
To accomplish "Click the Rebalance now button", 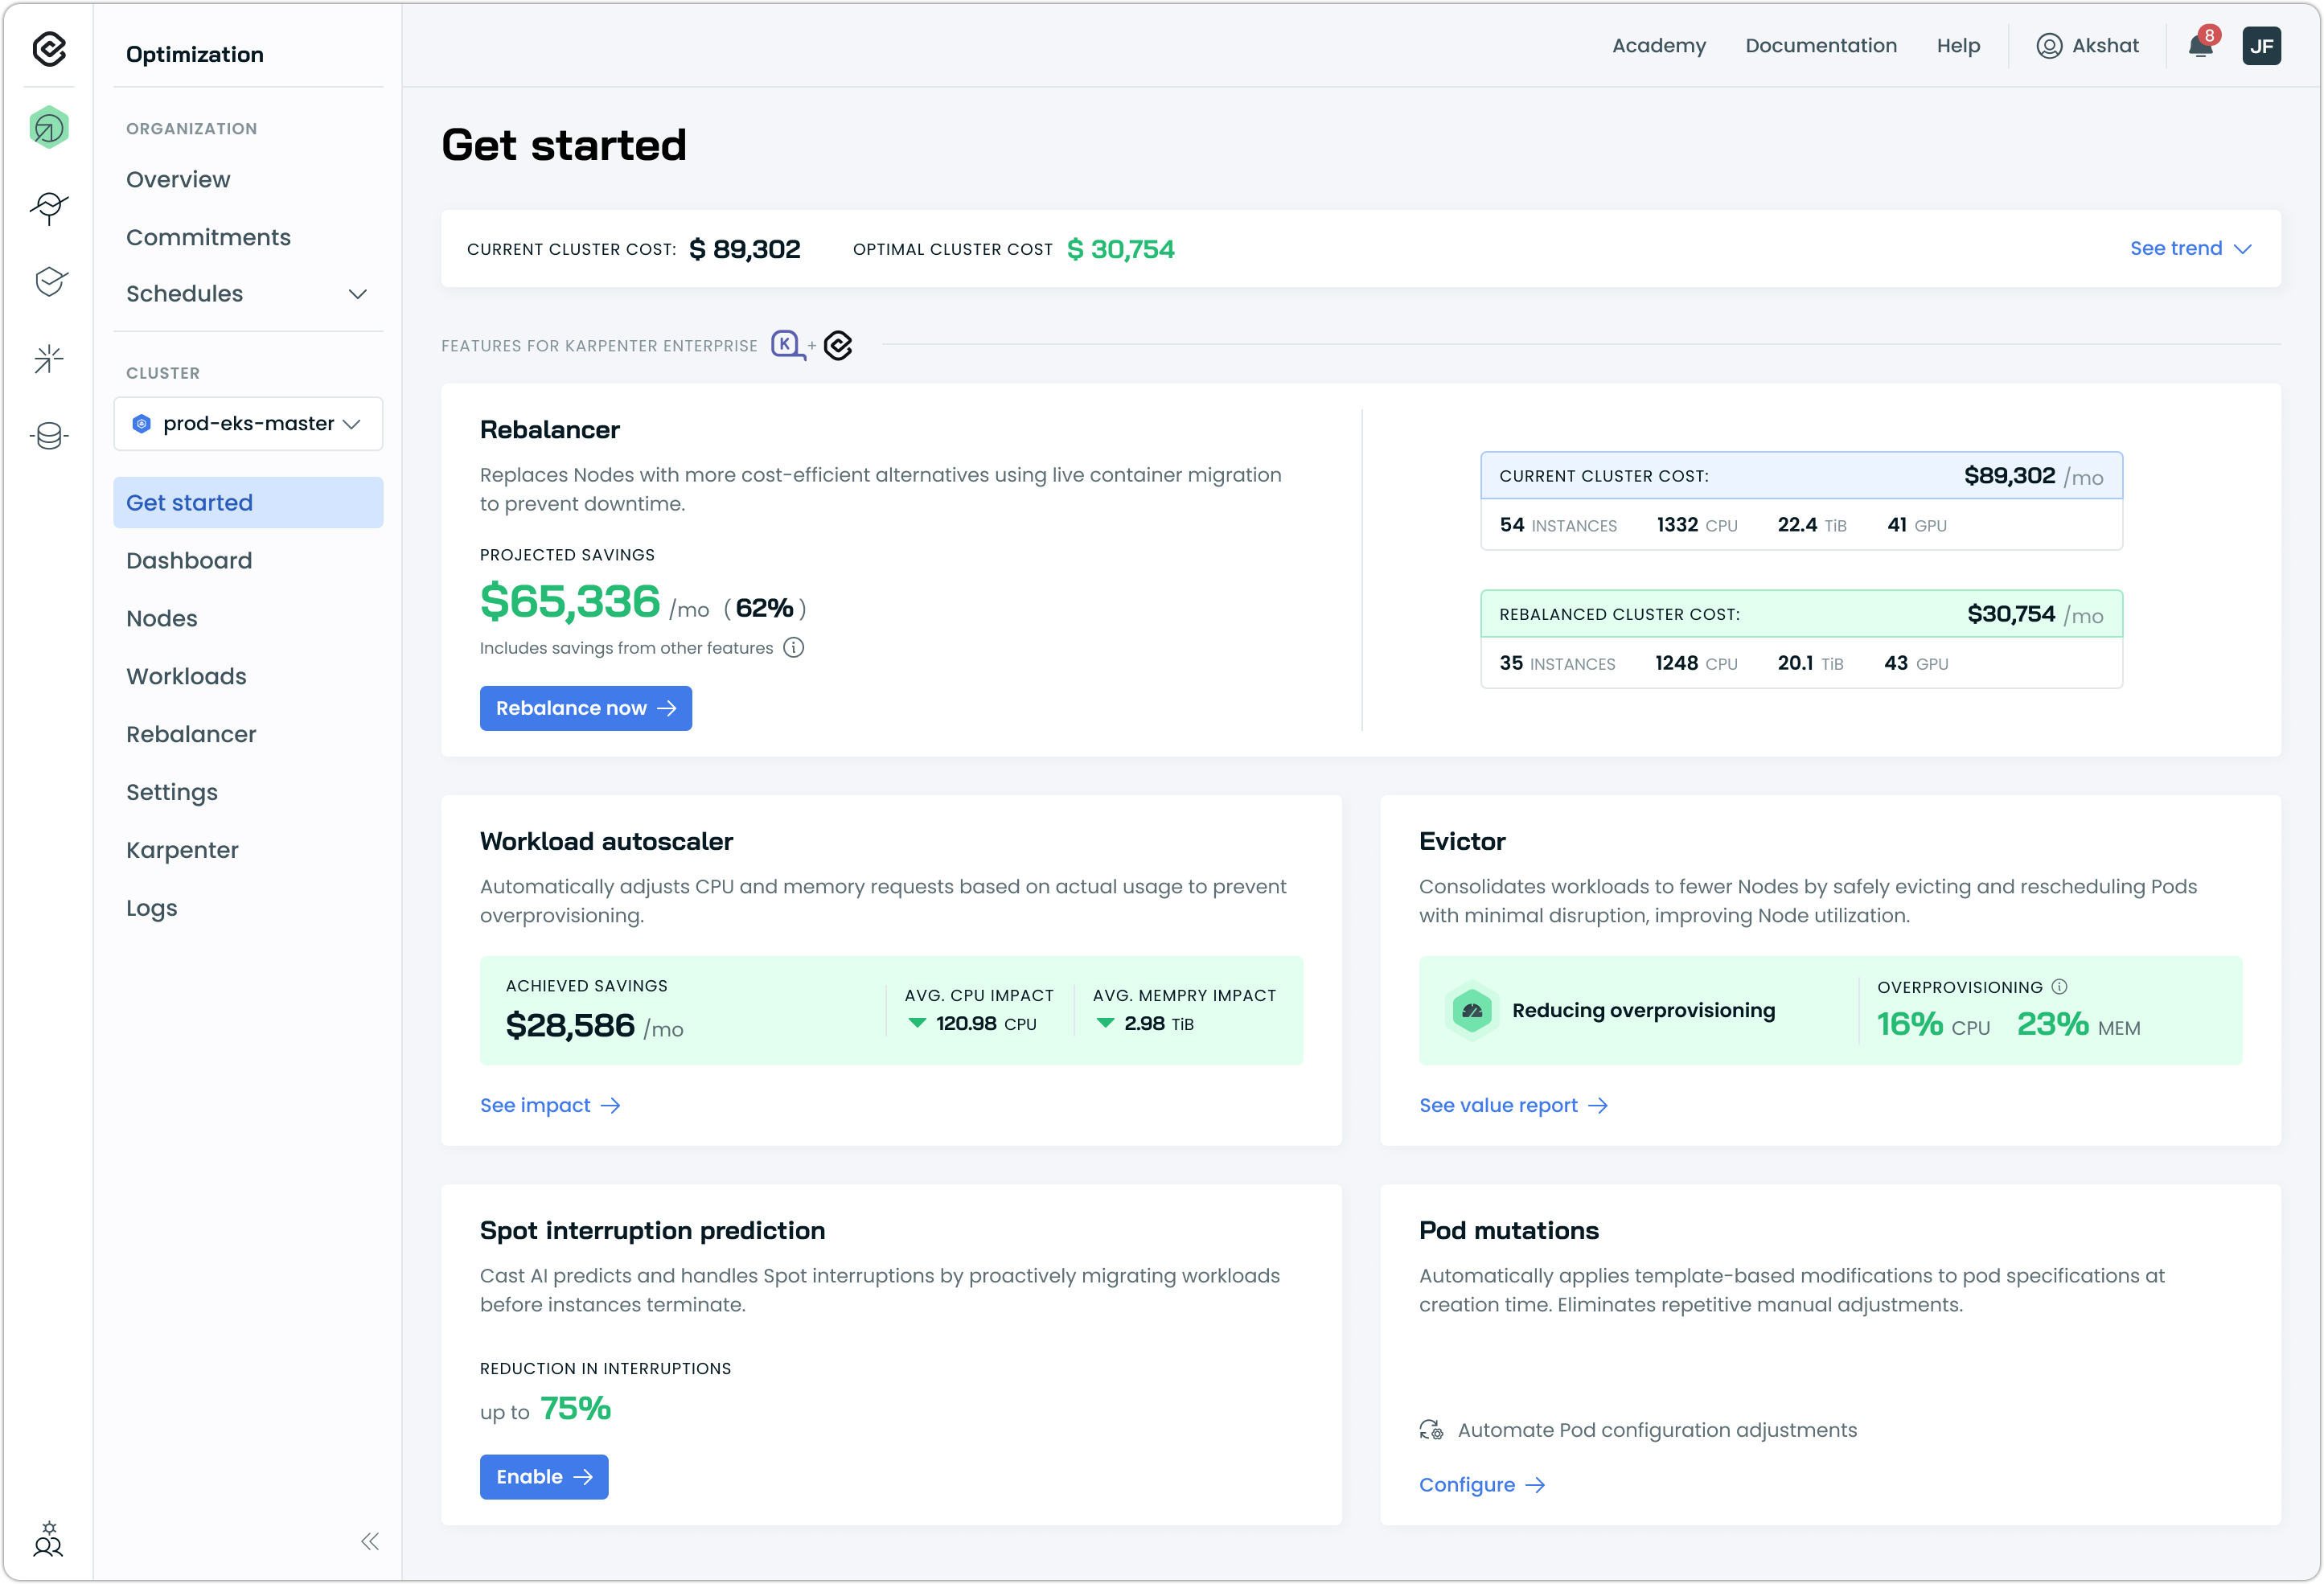I will tap(585, 708).
